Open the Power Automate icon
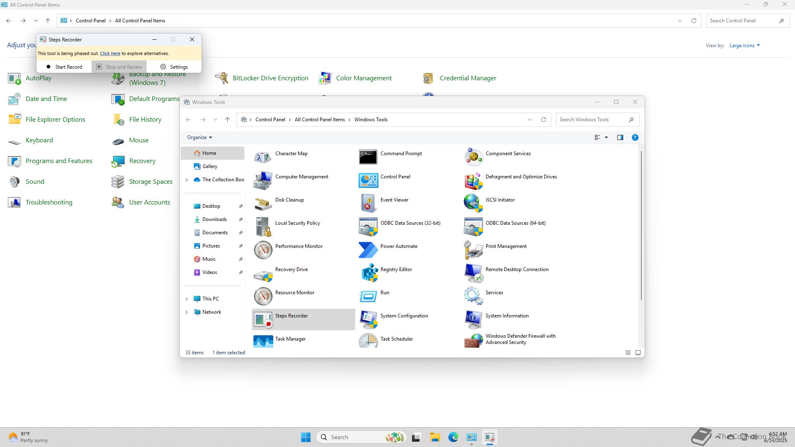The width and height of the screenshot is (795, 447). (369, 250)
